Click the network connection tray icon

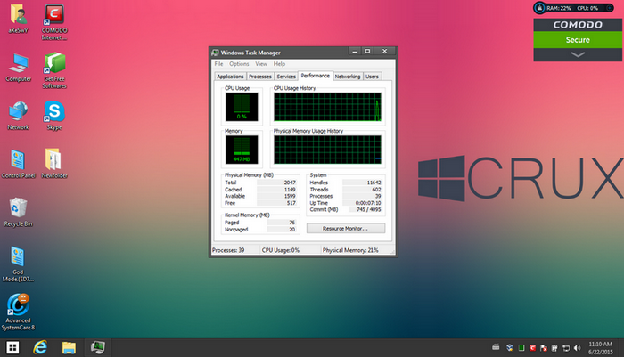click(565, 348)
